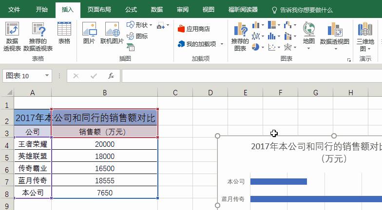Select column F header
The image size is (382, 210).
tap(281, 92)
